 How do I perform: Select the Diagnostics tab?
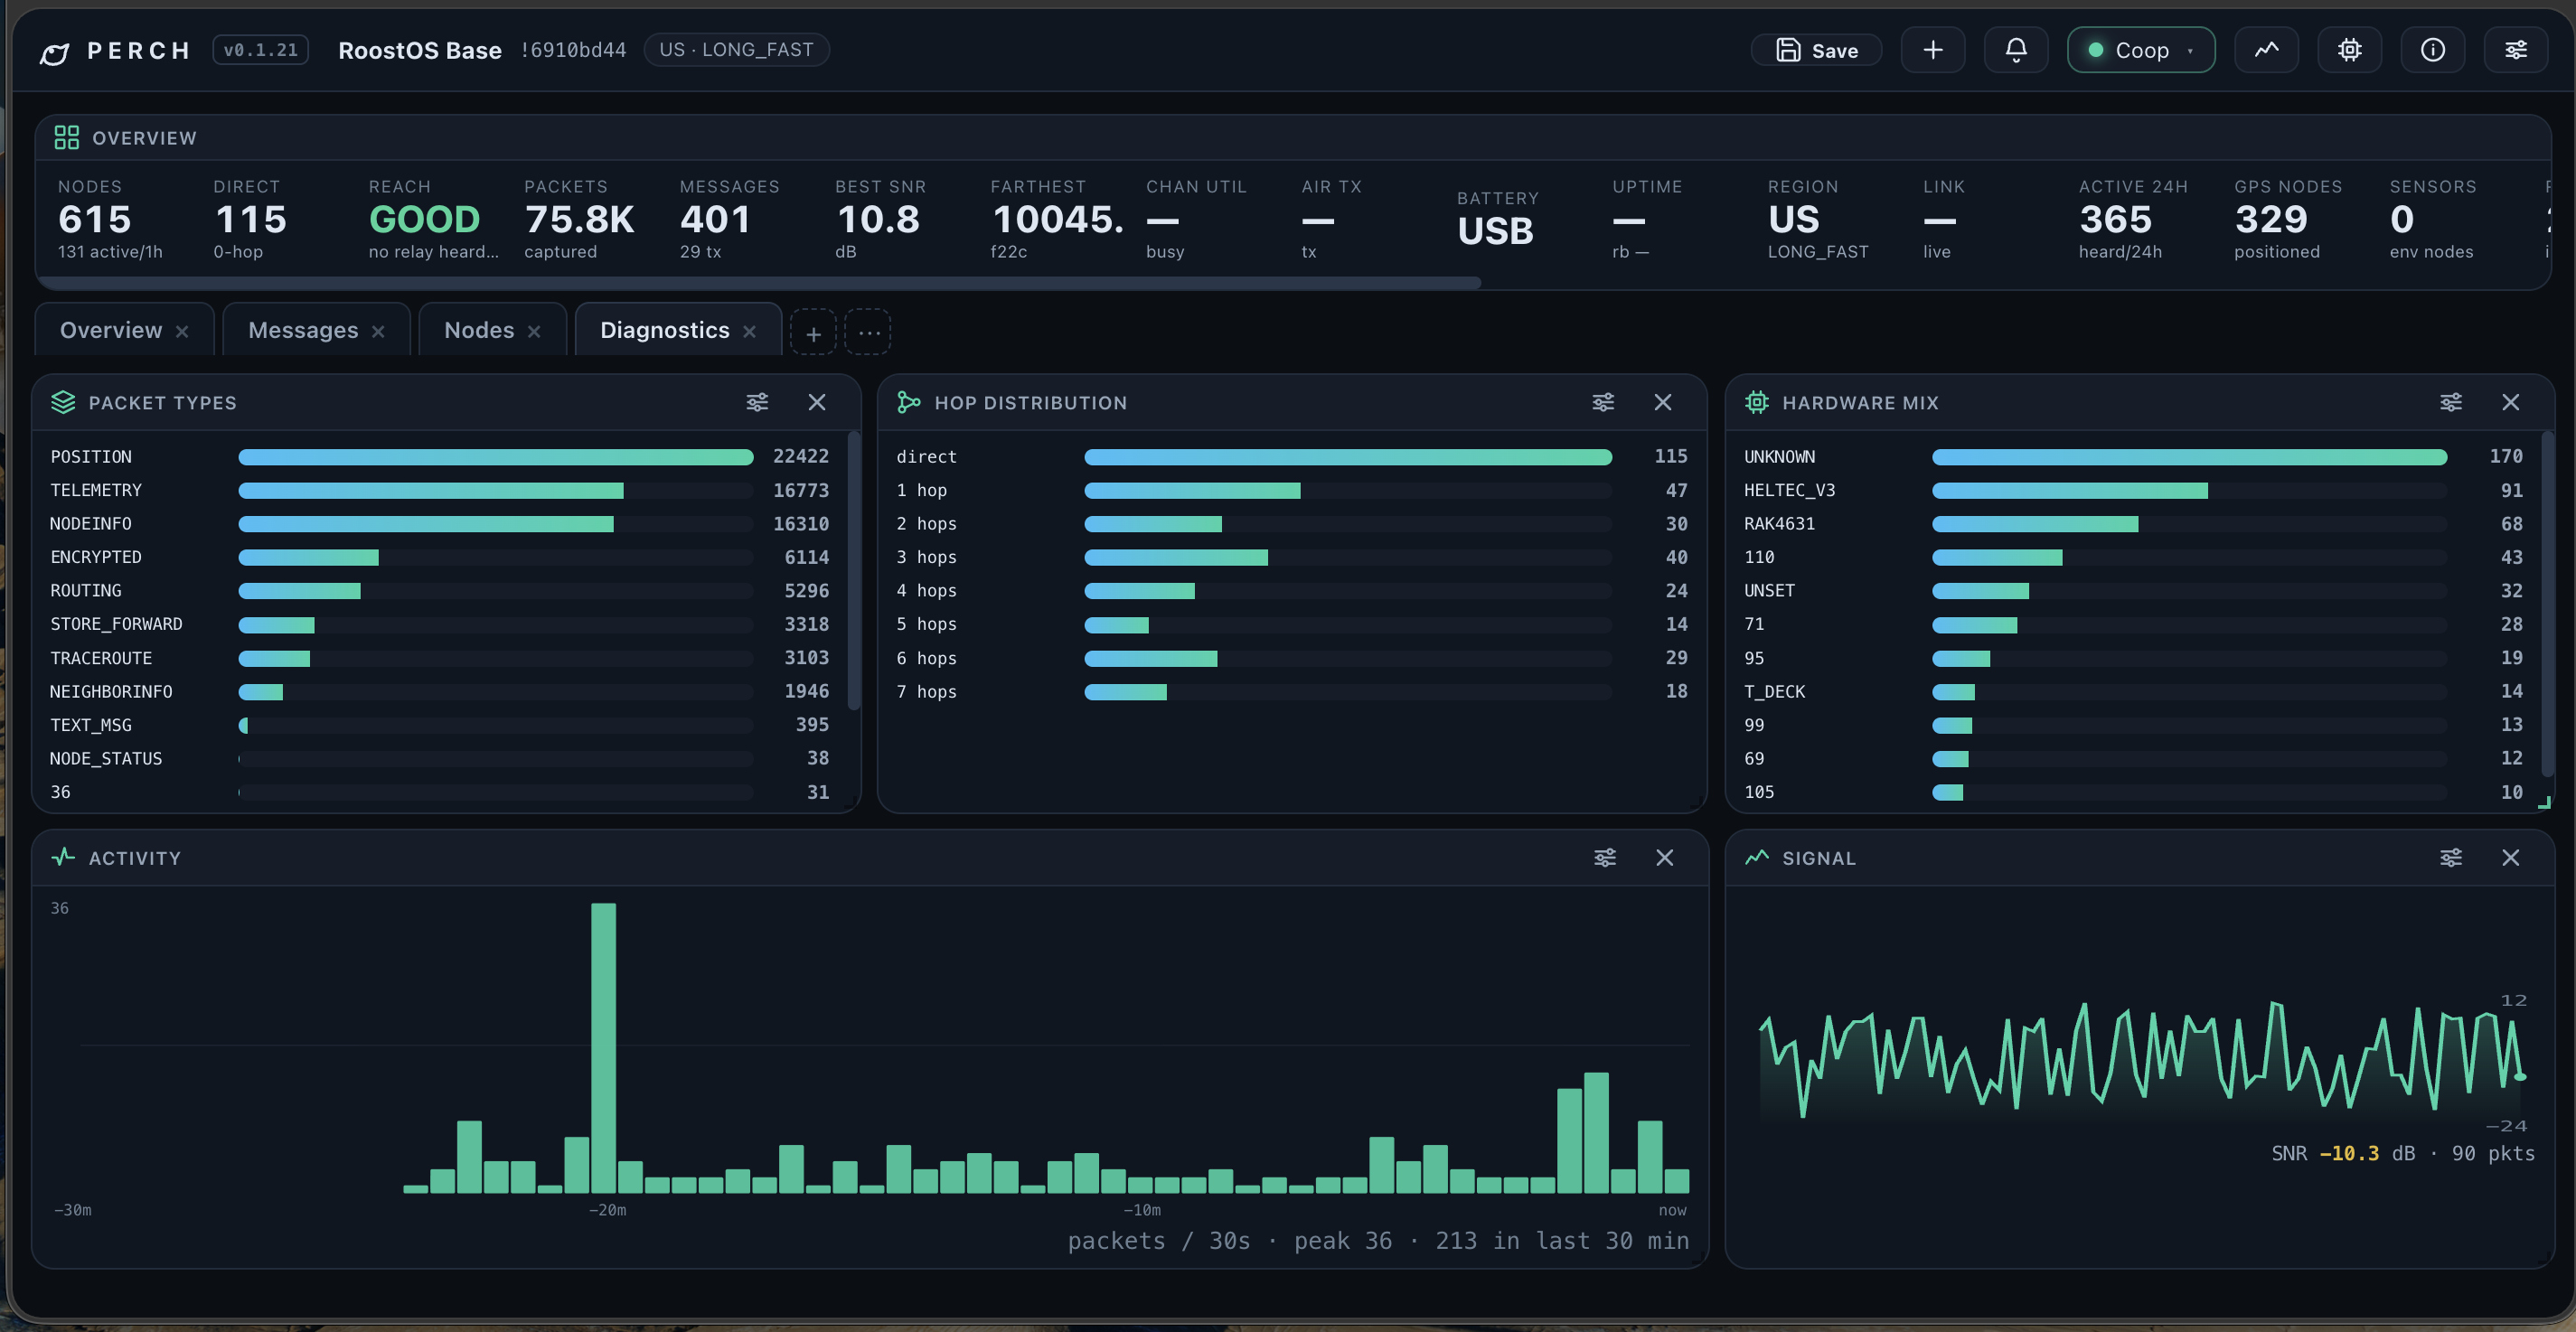pyautogui.click(x=664, y=330)
